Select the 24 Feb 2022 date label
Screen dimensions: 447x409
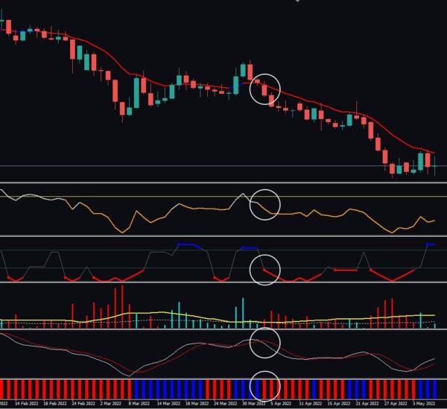83,404
